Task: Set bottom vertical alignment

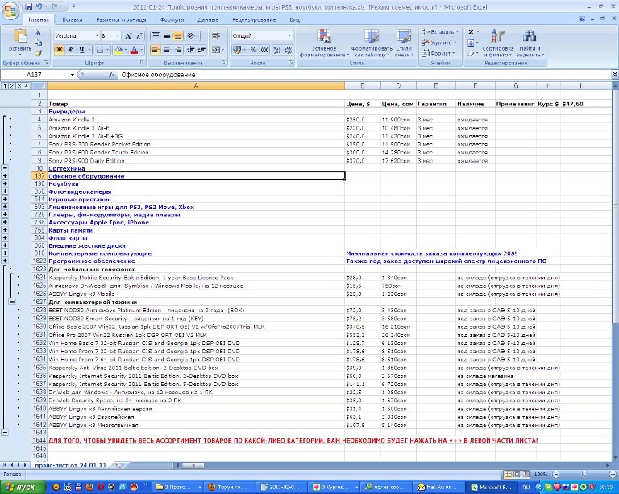Action: 177,36
